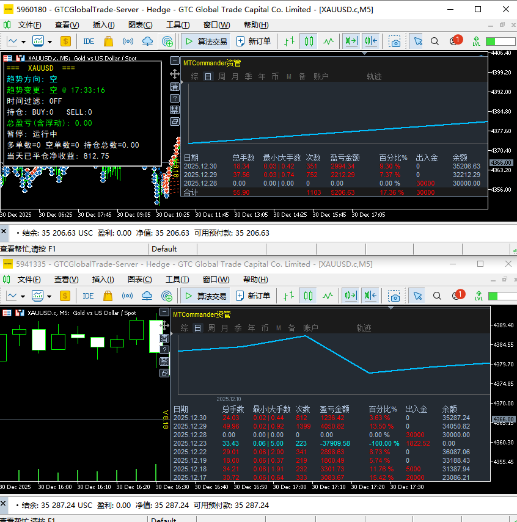Click screenshot camera icon in bottom window

coord(394,296)
